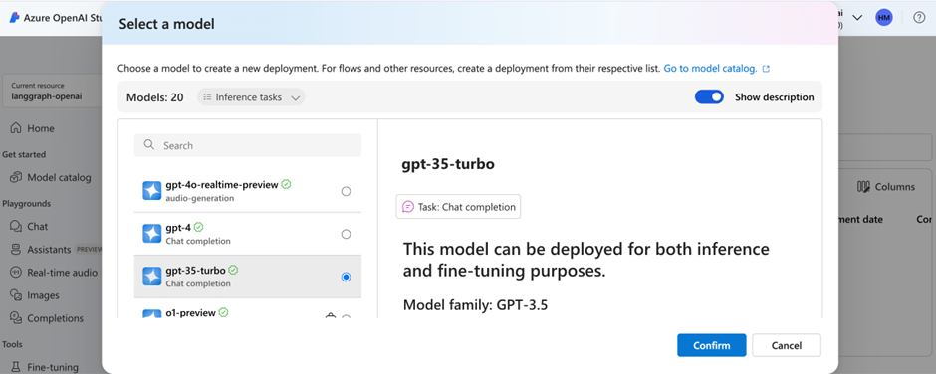Click the Cancel button
Screen dimensions: 936x374
point(787,345)
